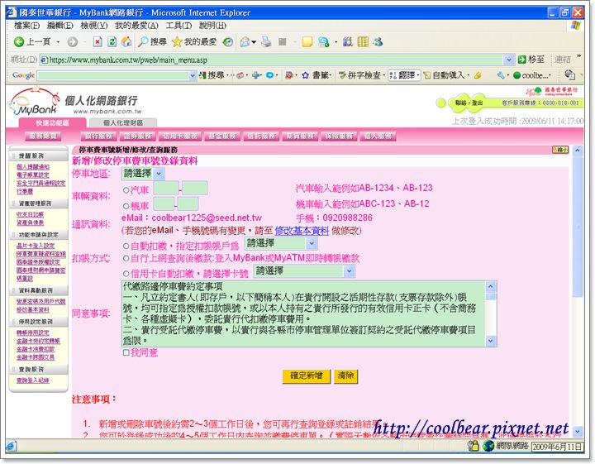Expand the Google toolbar search box dropdown

(193, 75)
